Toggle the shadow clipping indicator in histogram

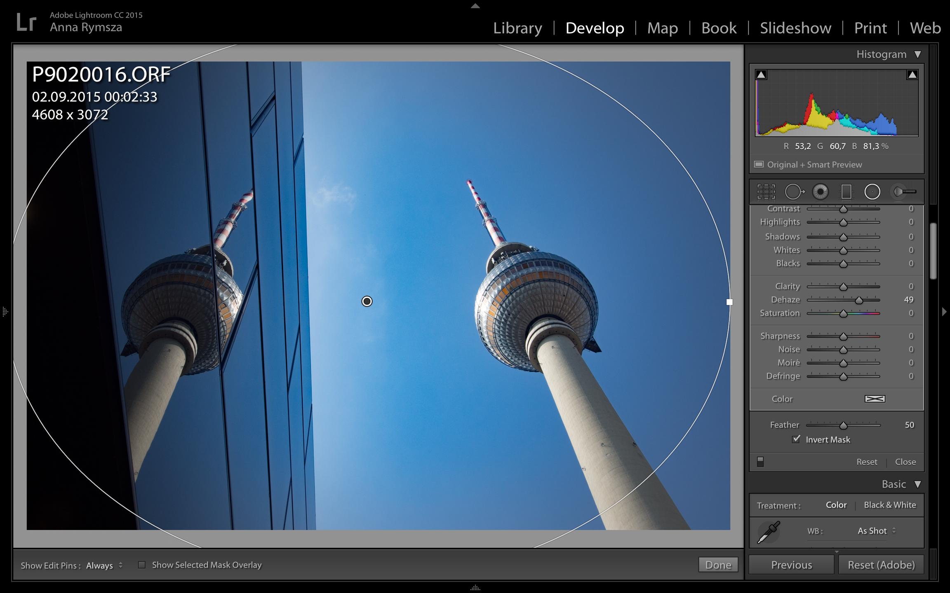tap(761, 75)
